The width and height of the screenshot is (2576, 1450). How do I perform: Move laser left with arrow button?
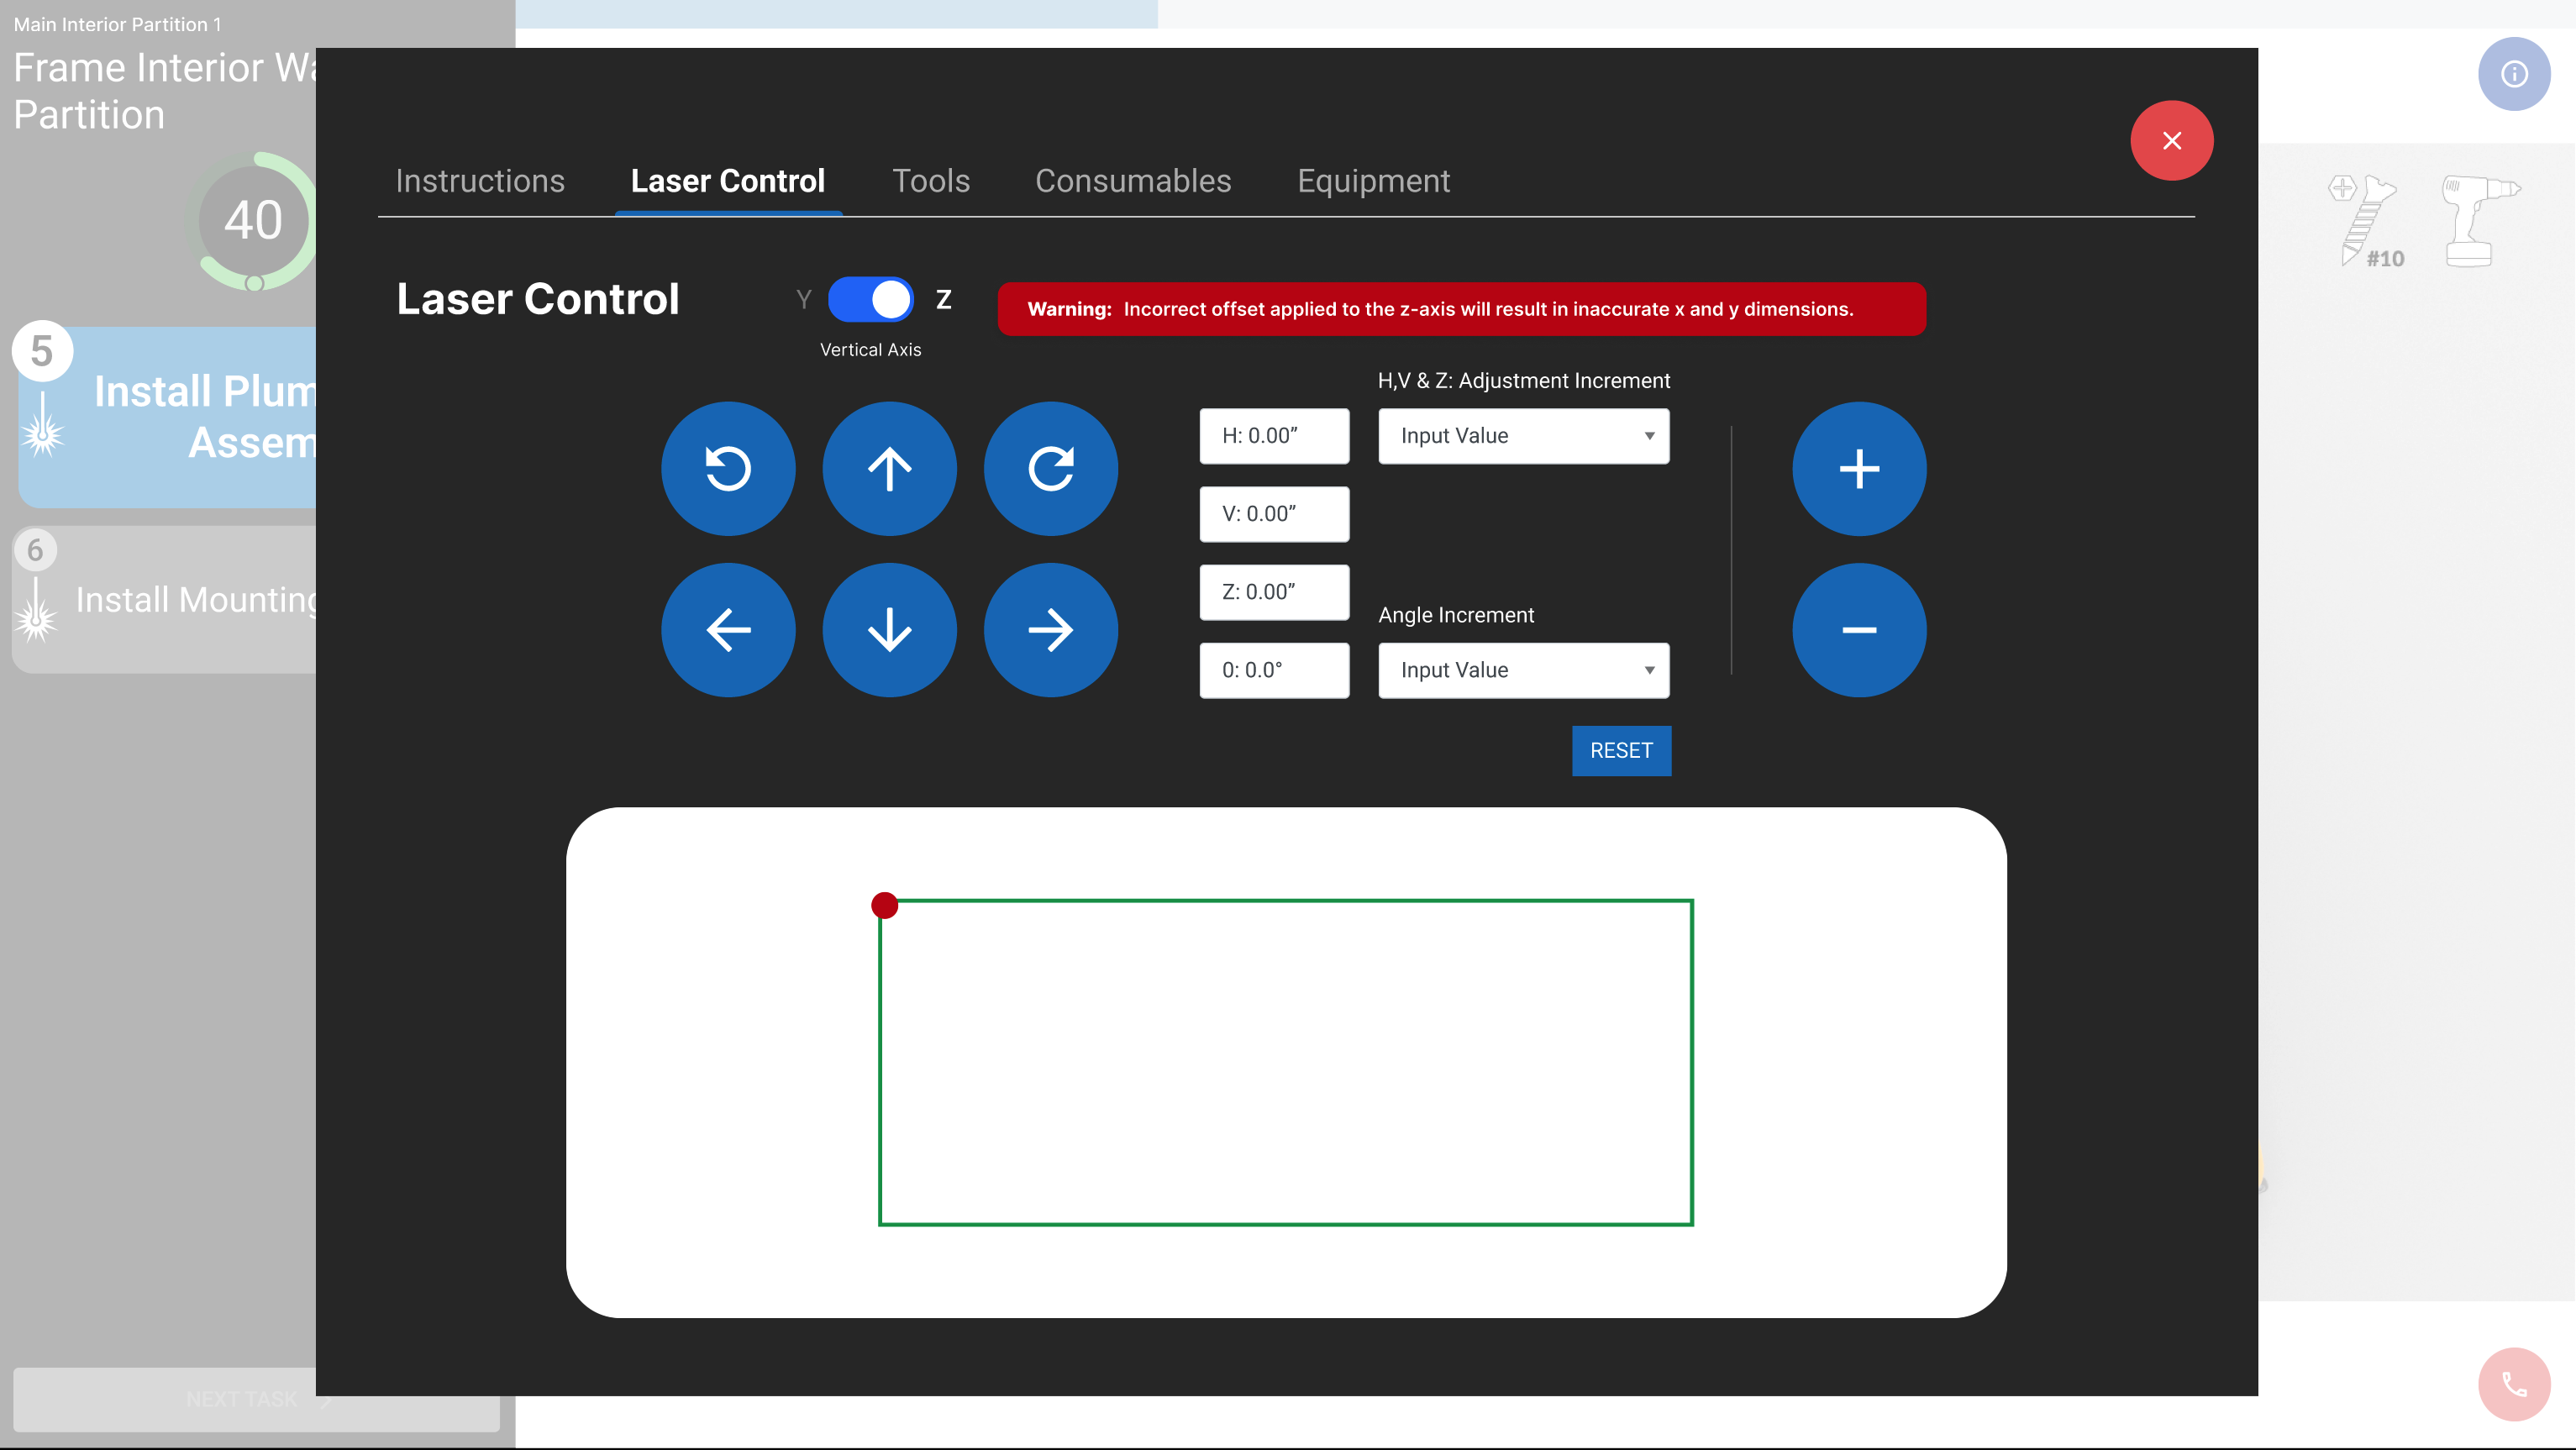point(728,630)
